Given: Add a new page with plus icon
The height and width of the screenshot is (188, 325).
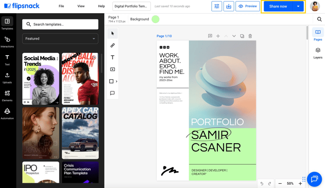Looking at the screenshot, I should click(218, 36).
